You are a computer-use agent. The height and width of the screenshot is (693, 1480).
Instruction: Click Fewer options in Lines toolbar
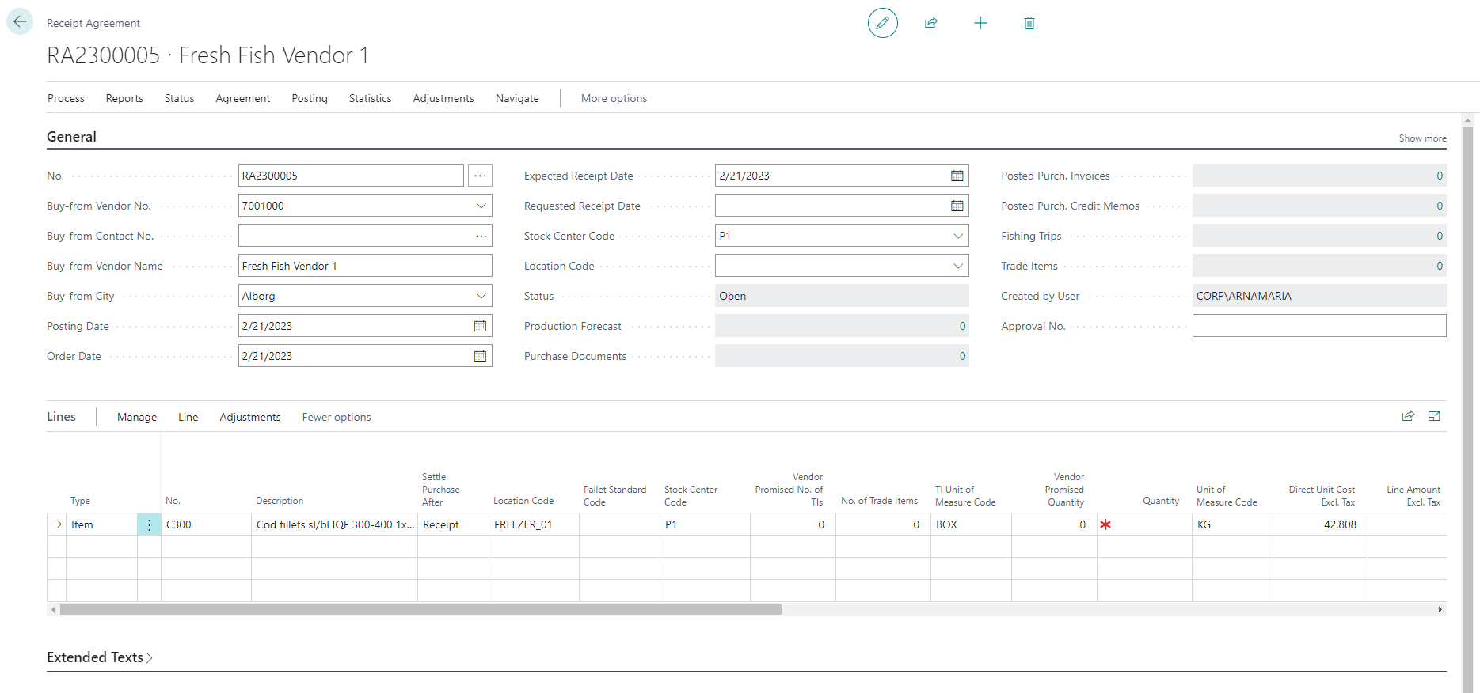pos(336,417)
